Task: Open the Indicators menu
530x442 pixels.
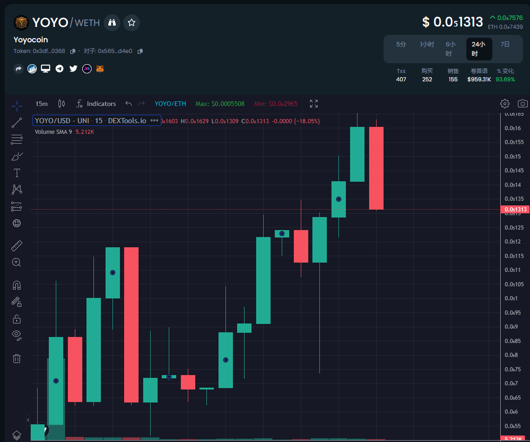Action: (96, 104)
